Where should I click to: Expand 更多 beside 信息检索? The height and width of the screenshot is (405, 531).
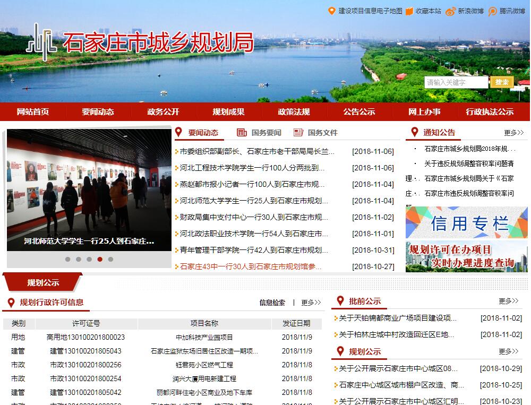[311, 303]
